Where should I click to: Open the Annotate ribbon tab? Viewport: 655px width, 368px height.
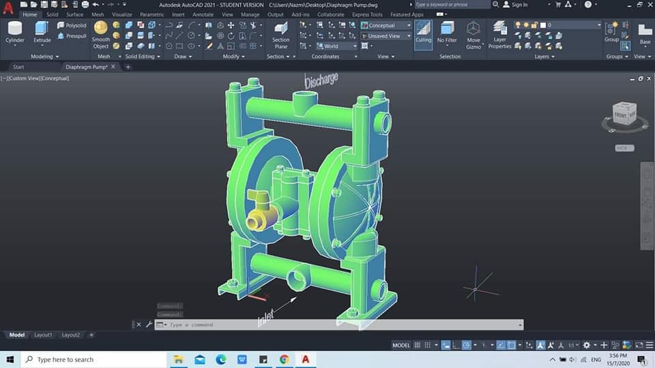coord(203,14)
